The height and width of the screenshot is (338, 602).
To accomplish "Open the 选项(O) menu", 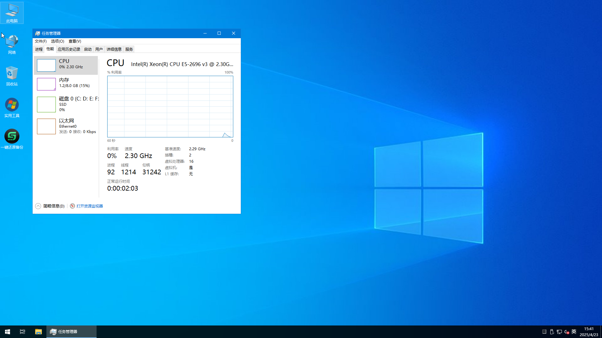I will pos(57,41).
